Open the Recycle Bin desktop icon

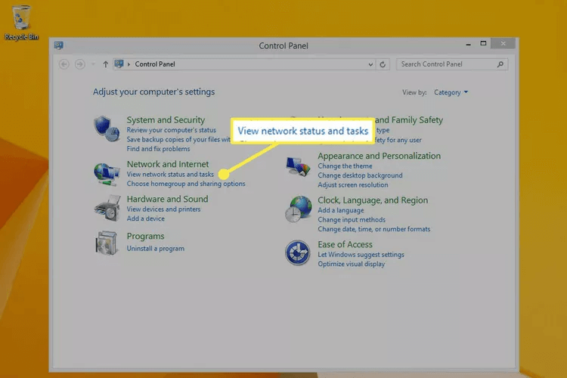tap(21, 23)
